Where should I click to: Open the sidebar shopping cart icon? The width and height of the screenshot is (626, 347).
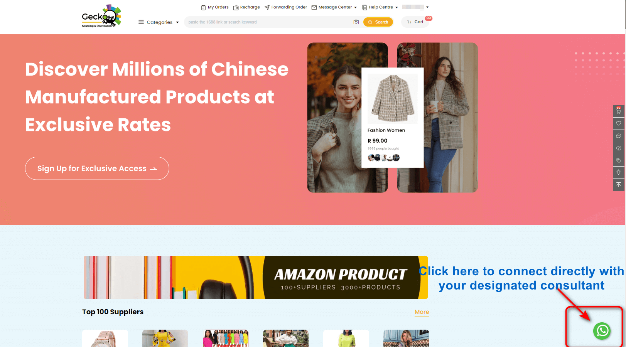tap(619, 111)
